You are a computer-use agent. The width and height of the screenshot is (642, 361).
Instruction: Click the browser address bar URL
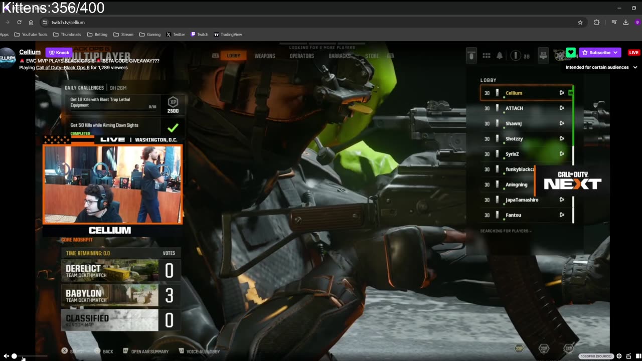pos(68,22)
